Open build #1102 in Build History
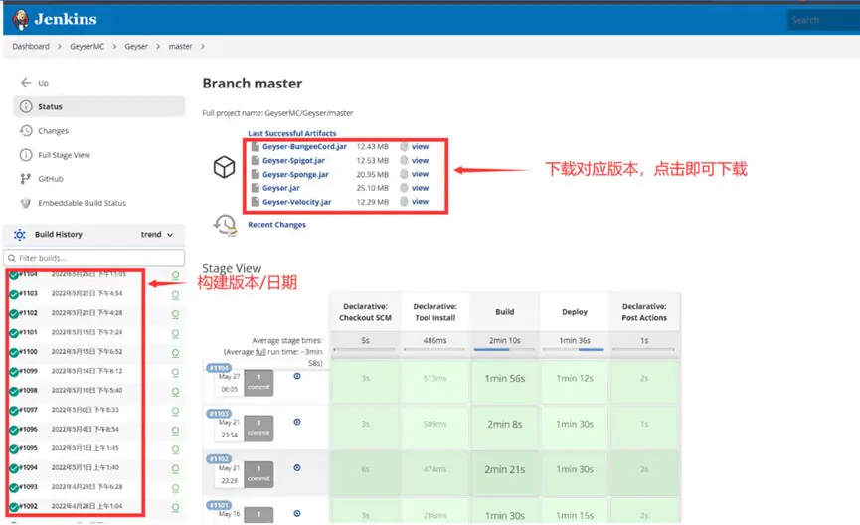The height and width of the screenshot is (525, 860). (x=29, y=312)
